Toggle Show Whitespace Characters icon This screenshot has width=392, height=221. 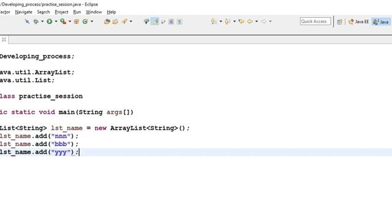pos(179,22)
